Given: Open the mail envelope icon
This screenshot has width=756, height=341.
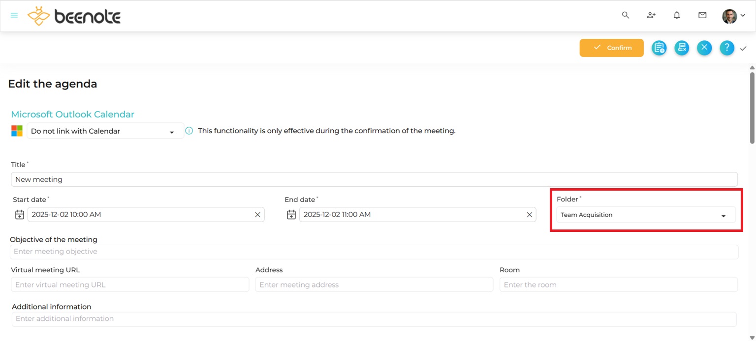Looking at the screenshot, I should point(702,15).
